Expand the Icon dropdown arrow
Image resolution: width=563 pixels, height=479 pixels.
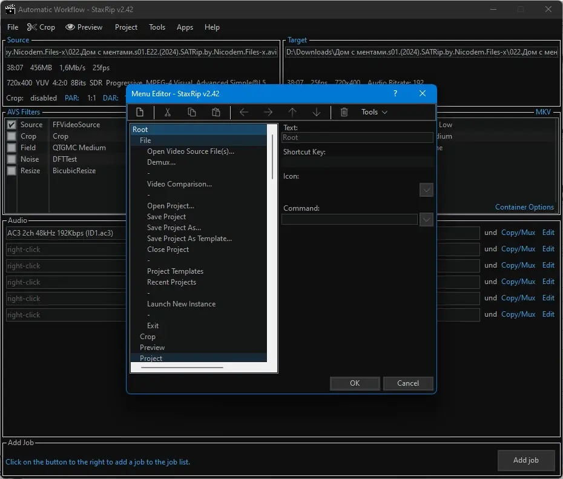[x=426, y=190]
